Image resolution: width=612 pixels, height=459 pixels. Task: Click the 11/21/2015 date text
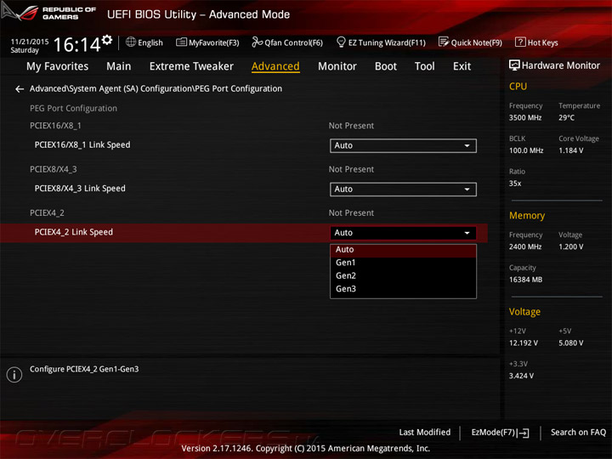click(x=30, y=42)
